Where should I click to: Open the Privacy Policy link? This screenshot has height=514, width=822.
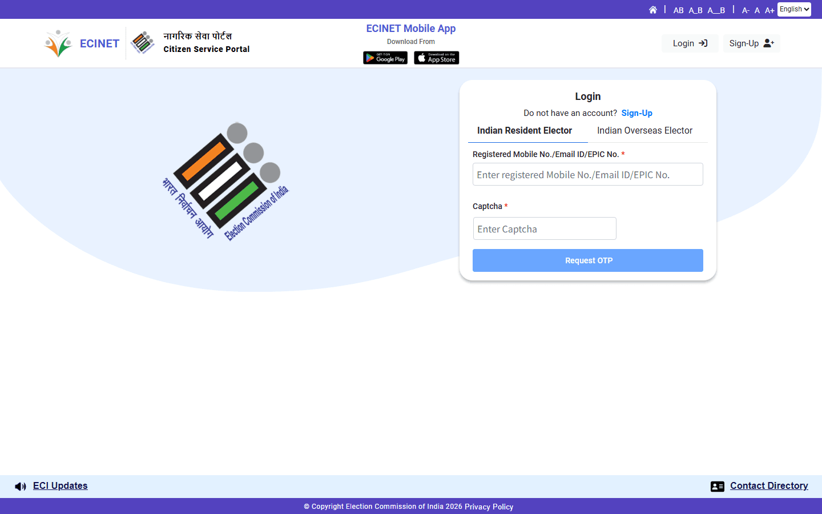[489, 507]
